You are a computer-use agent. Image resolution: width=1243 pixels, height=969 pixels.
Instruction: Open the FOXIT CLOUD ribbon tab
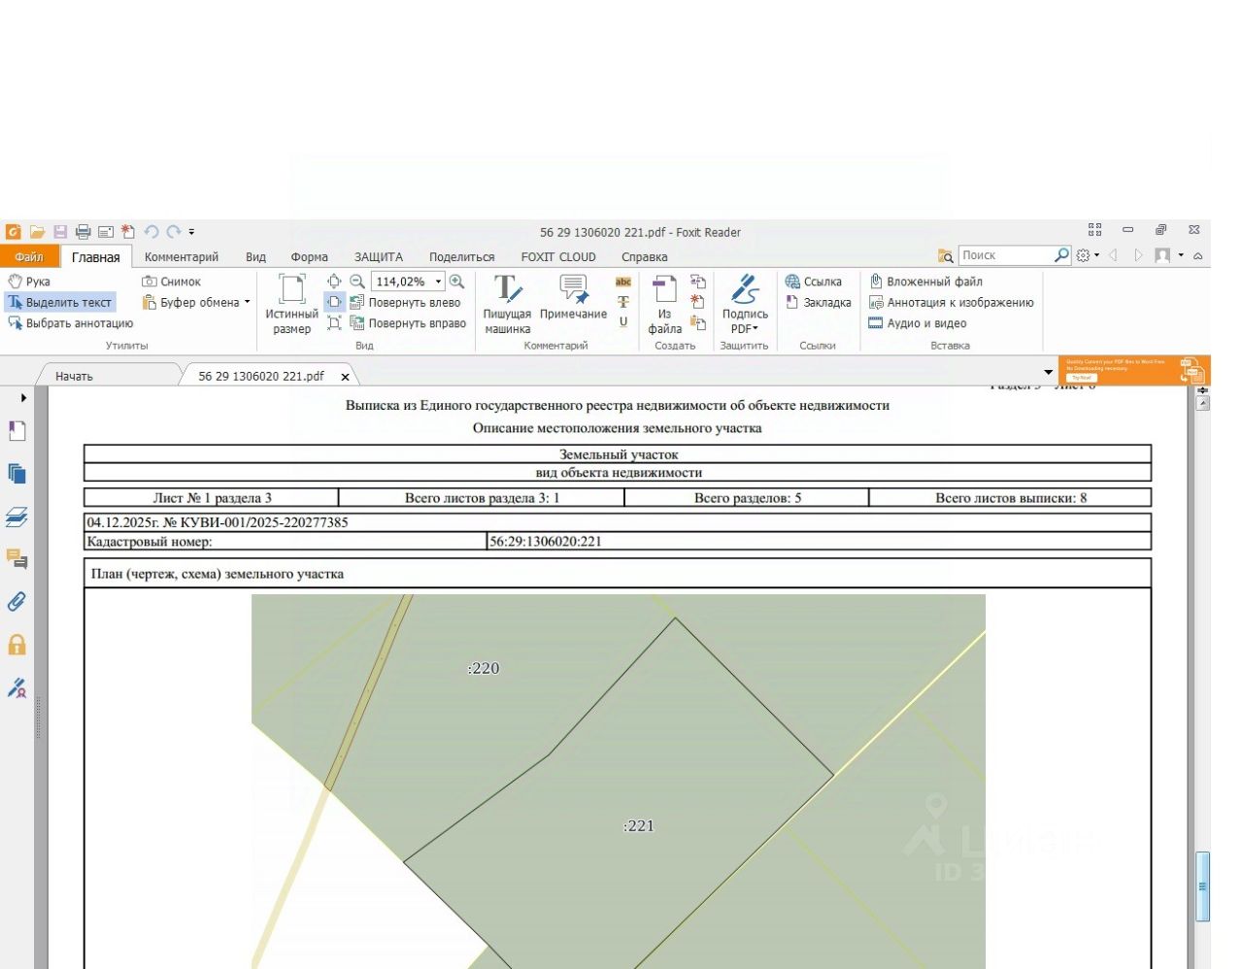pyautogui.click(x=558, y=257)
